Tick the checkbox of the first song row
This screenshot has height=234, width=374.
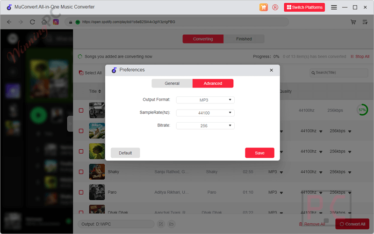pyautogui.click(x=81, y=110)
